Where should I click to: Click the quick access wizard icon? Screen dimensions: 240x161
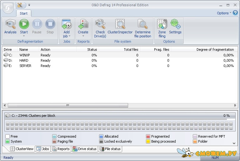click(x=20, y=5)
